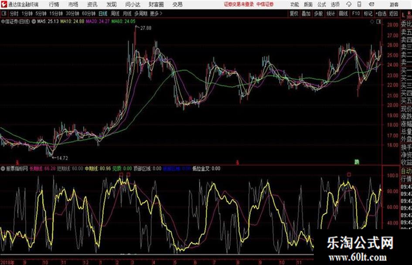Click the 多股 multi-stock toolbar button

[318, 13]
